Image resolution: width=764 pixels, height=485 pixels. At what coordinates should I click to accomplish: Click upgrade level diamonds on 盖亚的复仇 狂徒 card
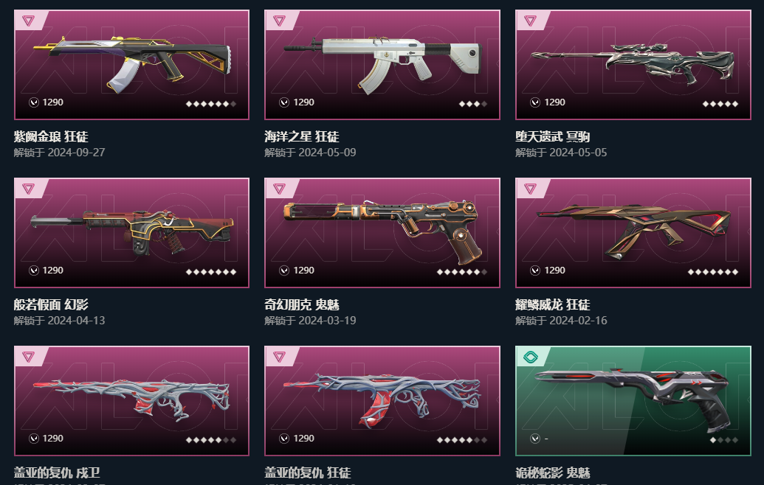(x=462, y=440)
